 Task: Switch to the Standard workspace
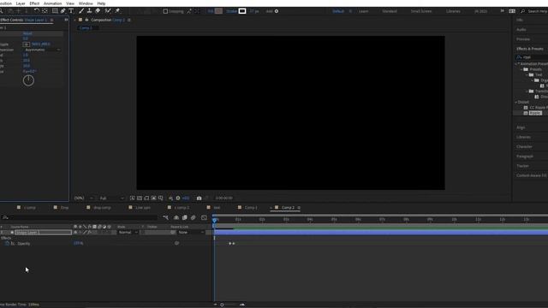[x=390, y=11]
